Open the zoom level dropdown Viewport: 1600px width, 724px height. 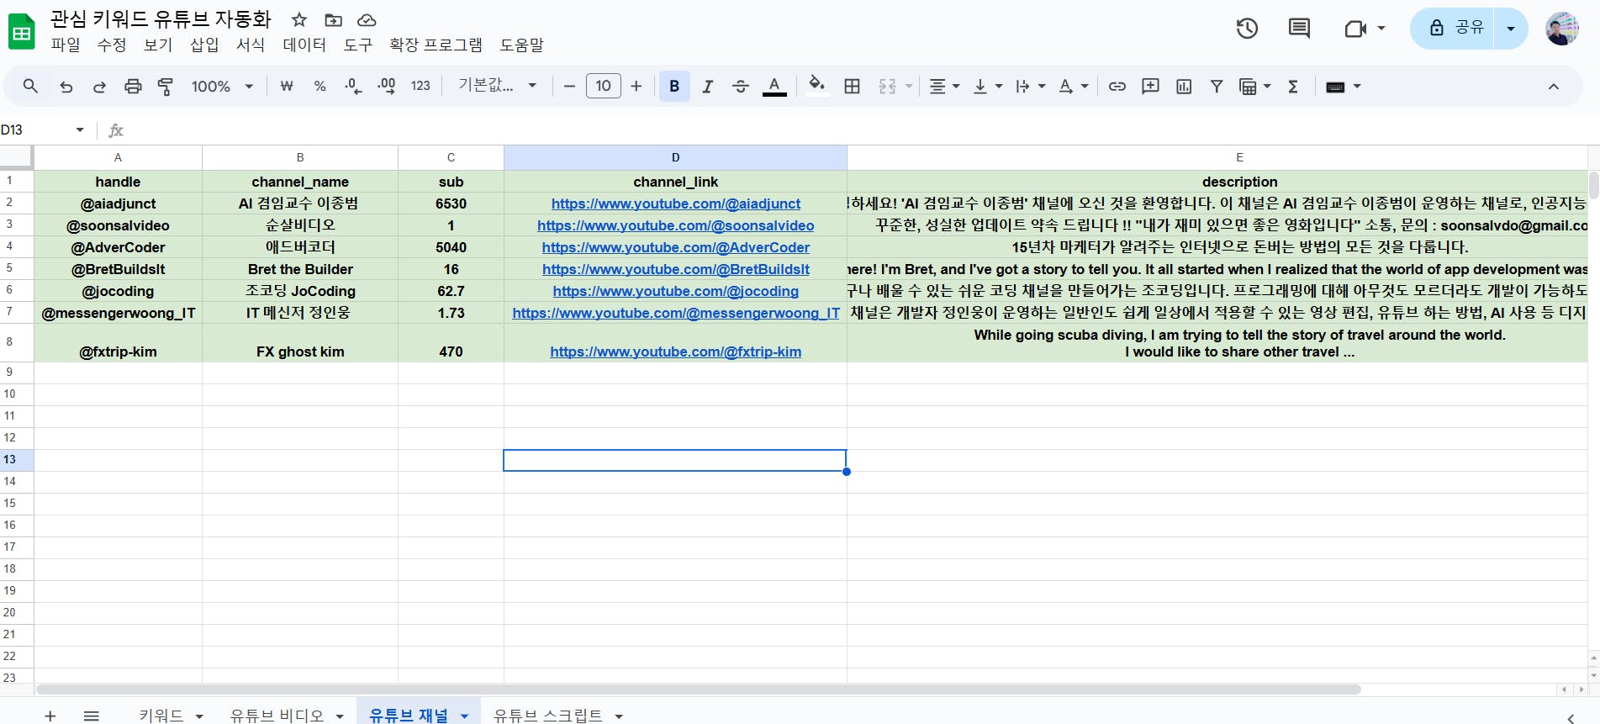click(222, 86)
